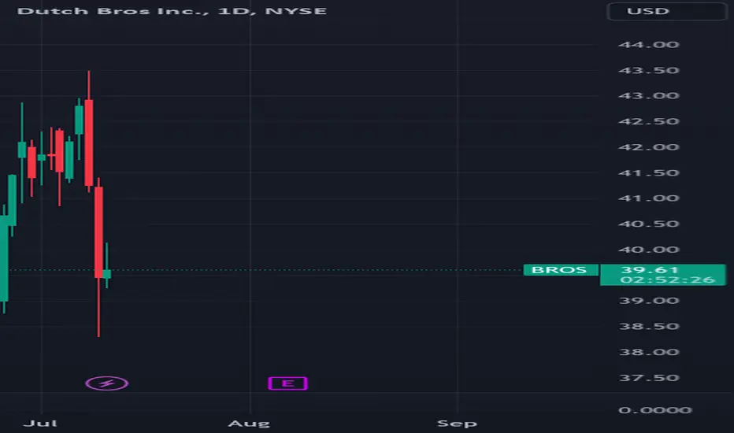The image size is (734, 433).
Task: Click the 39.00 price scale label
Action: 648,301
